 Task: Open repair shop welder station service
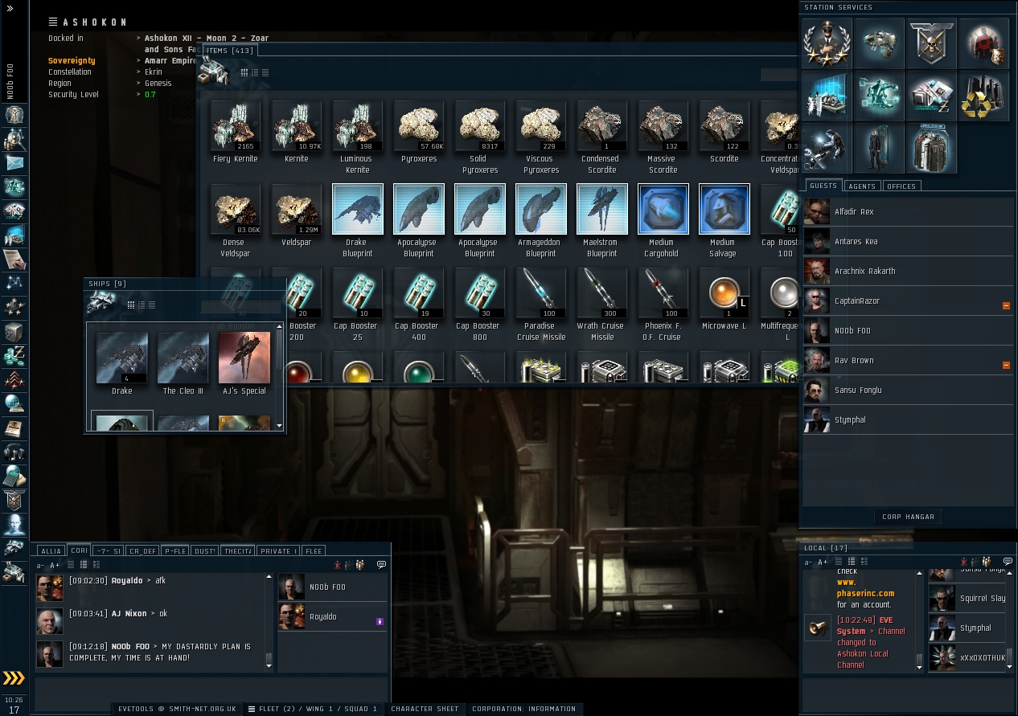(x=827, y=148)
